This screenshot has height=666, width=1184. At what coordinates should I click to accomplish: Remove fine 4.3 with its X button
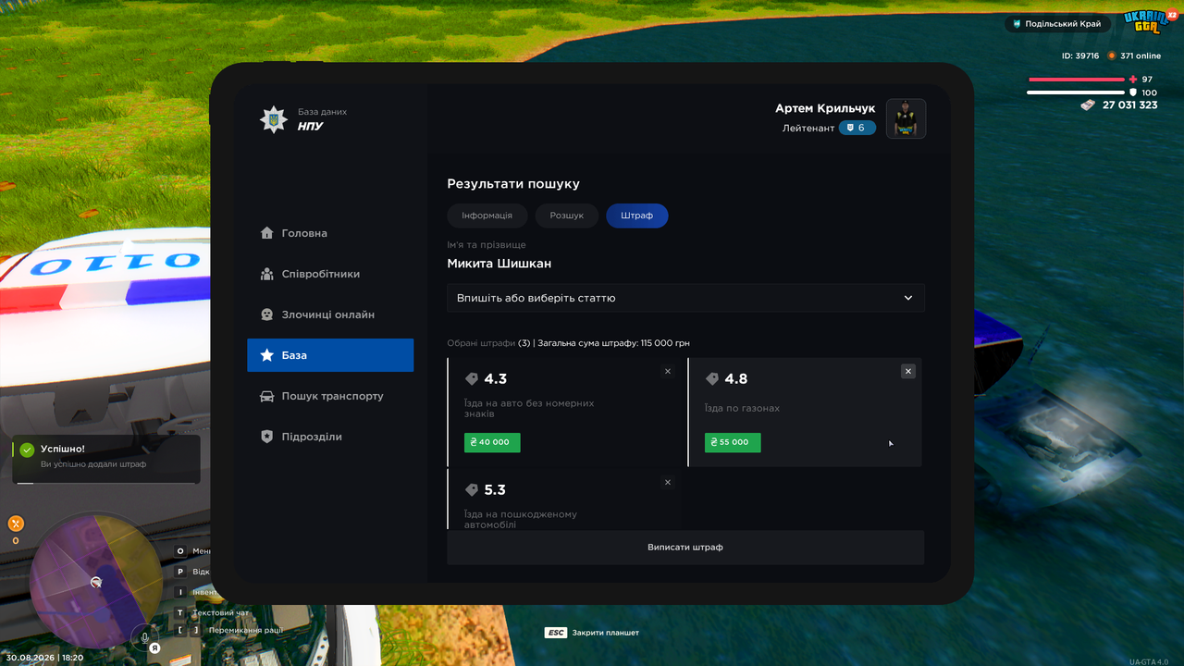tap(668, 371)
